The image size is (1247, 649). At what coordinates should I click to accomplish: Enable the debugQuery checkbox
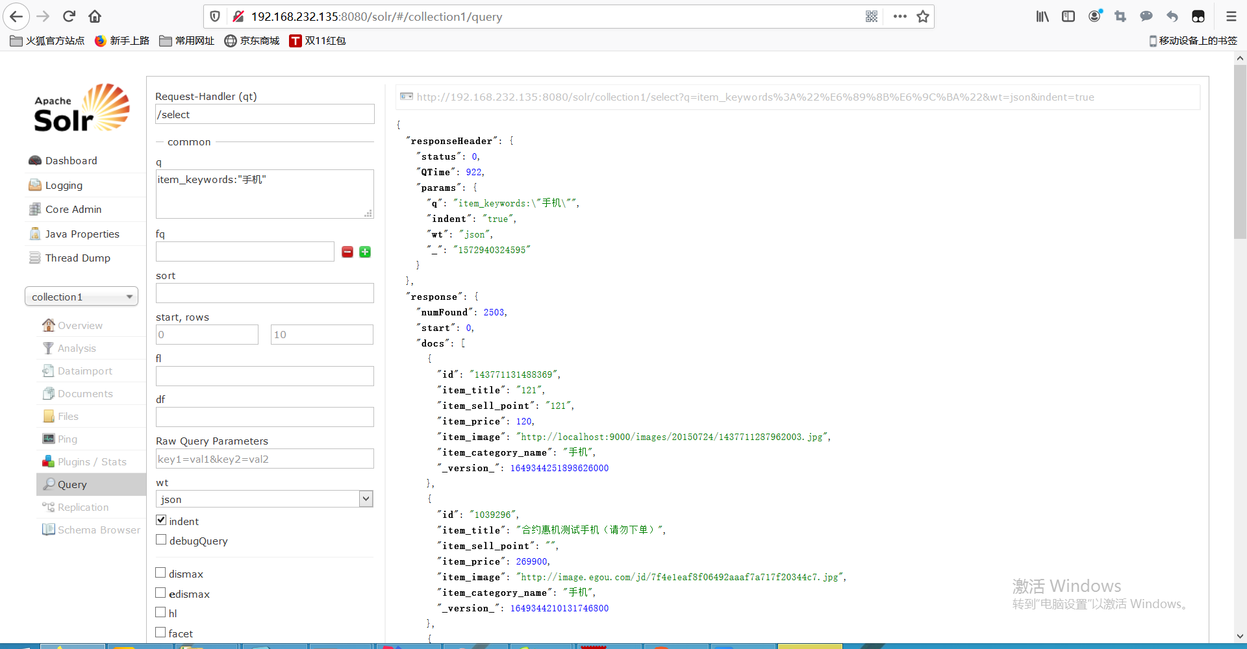[161, 540]
